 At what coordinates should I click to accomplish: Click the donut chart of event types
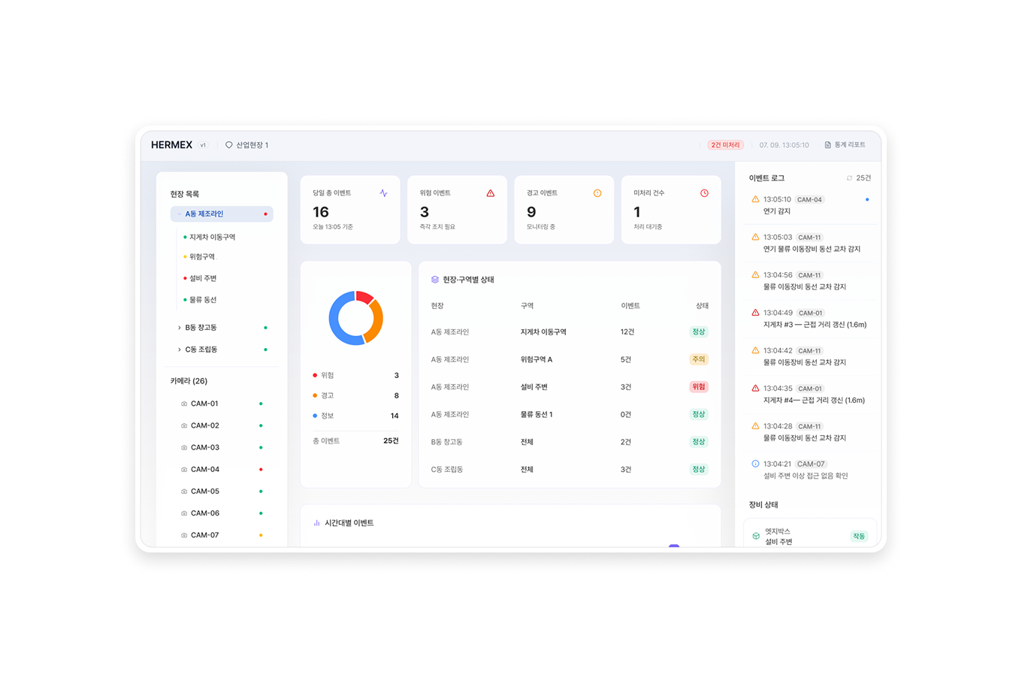click(355, 318)
